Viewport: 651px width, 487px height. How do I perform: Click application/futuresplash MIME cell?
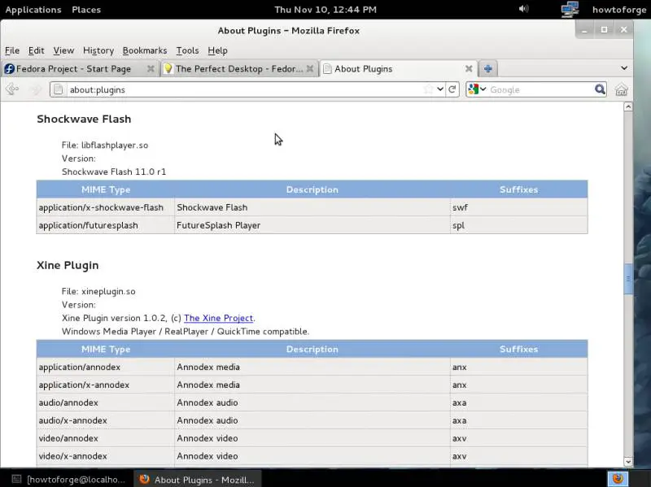click(106, 225)
